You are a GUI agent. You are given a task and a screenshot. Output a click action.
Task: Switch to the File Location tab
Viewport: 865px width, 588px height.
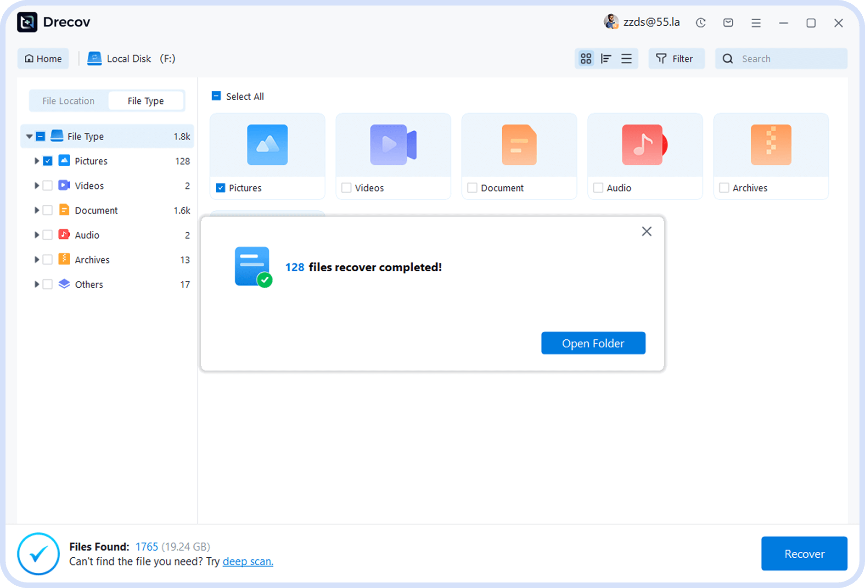pyautogui.click(x=68, y=101)
